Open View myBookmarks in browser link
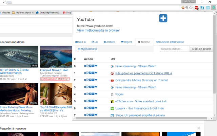 pyautogui.click(x=98, y=30)
